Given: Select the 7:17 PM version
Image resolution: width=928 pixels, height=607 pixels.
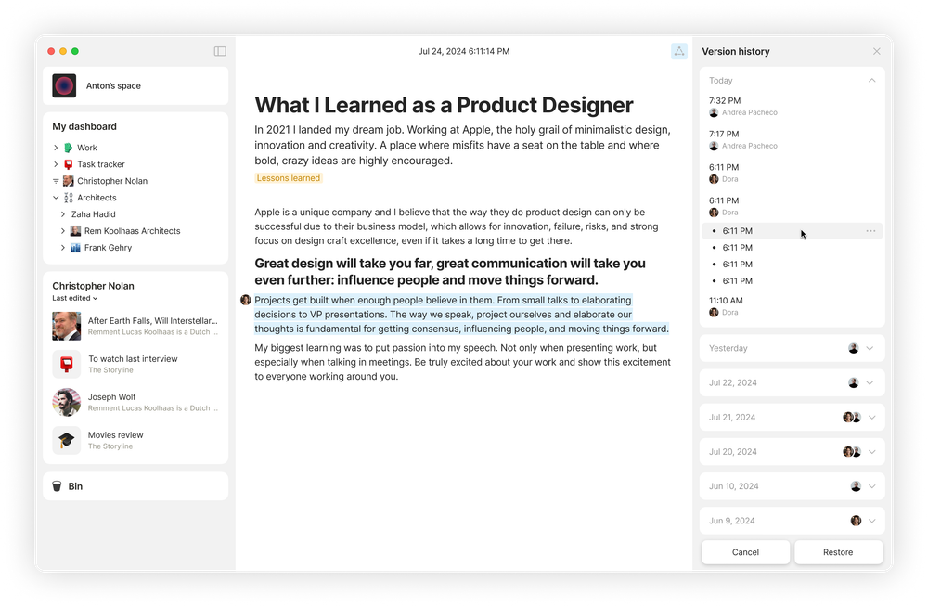Looking at the screenshot, I should (x=792, y=139).
